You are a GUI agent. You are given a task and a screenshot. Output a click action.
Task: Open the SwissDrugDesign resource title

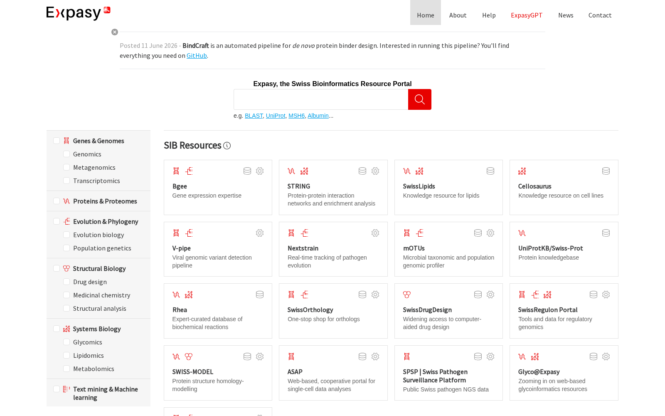pos(427,310)
